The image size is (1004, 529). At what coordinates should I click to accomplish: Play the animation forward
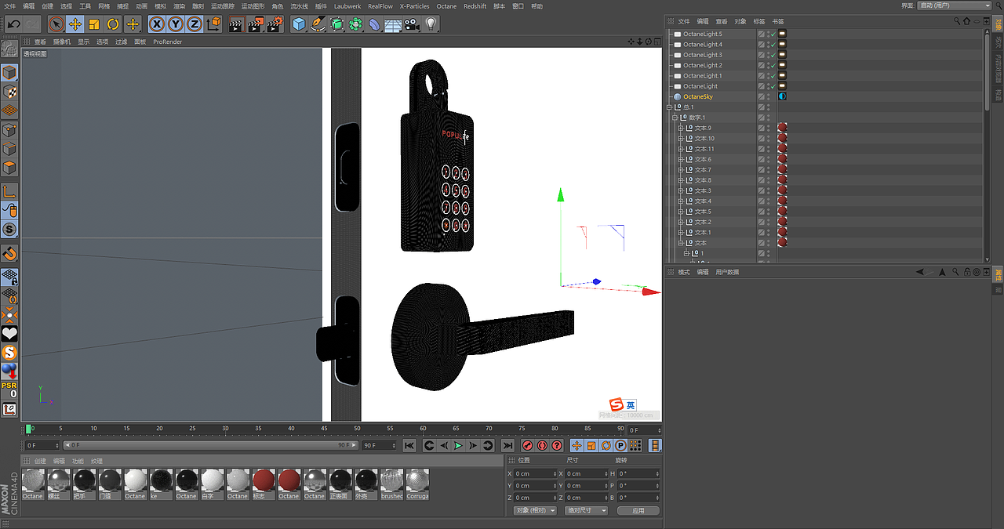[x=459, y=445]
